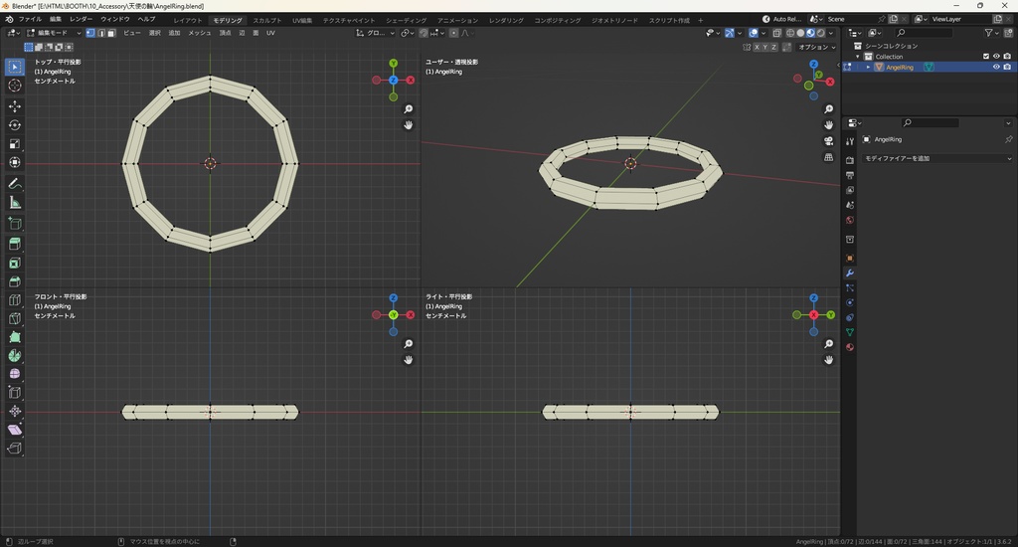This screenshot has width=1018, height=547.
Task: Open the Edit Mode selector dropdown
Action: (55, 33)
